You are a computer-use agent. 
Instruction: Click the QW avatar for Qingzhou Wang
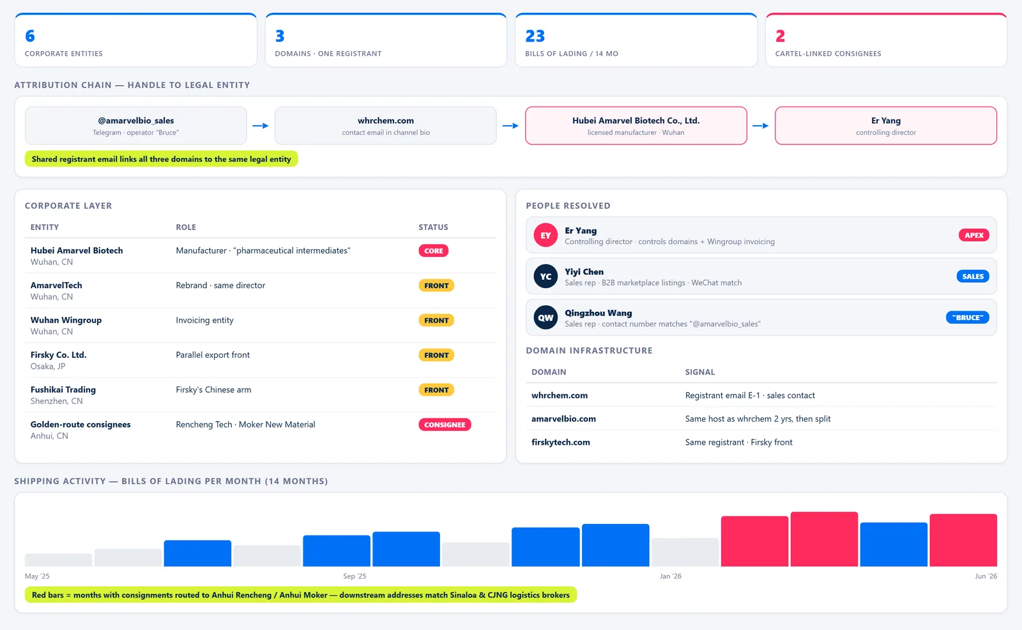coord(545,318)
